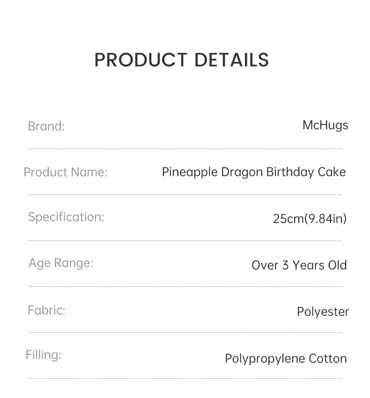
Task: Click Polypropylene Cotton filling value
Action: point(286,360)
